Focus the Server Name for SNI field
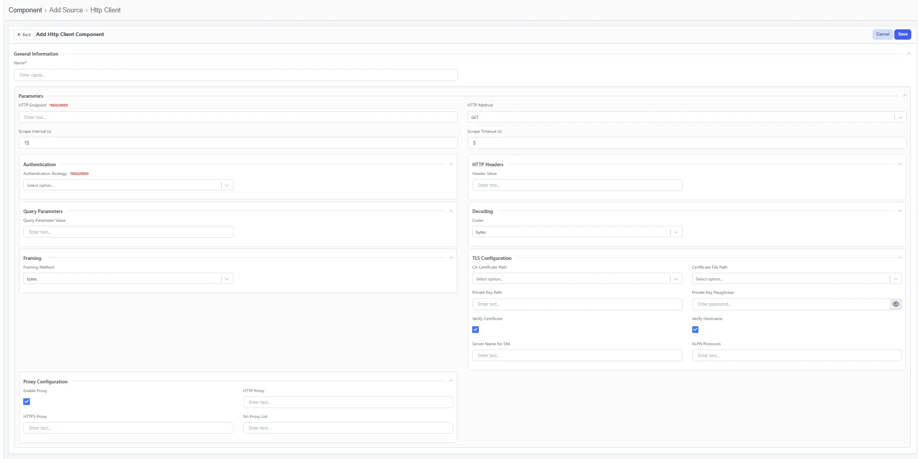Image resolution: width=918 pixels, height=459 pixels. pyautogui.click(x=577, y=356)
